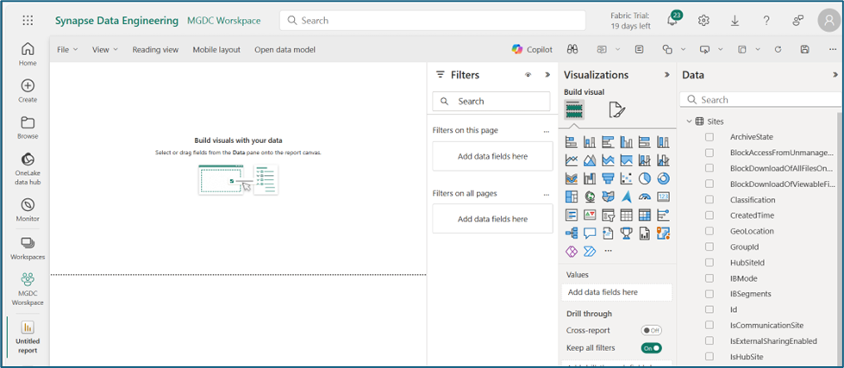Toggle filter pane visibility eye icon
Screen dimensions: 844x368
pos(528,75)
